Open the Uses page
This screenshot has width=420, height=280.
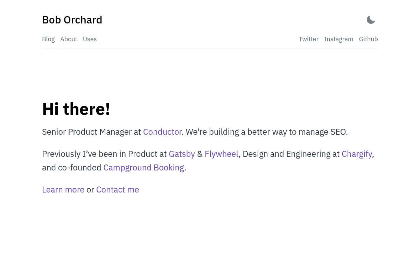[x=90, y=39]
